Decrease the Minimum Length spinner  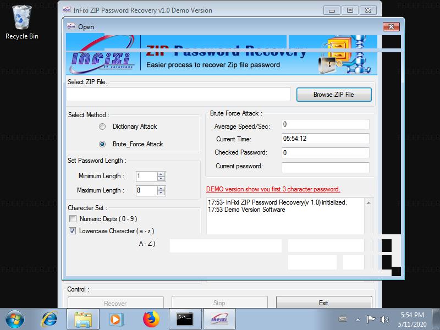(x=161, y=179)
